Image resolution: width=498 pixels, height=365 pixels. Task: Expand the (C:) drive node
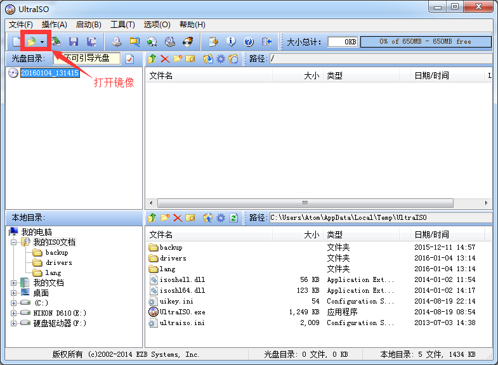13,303
